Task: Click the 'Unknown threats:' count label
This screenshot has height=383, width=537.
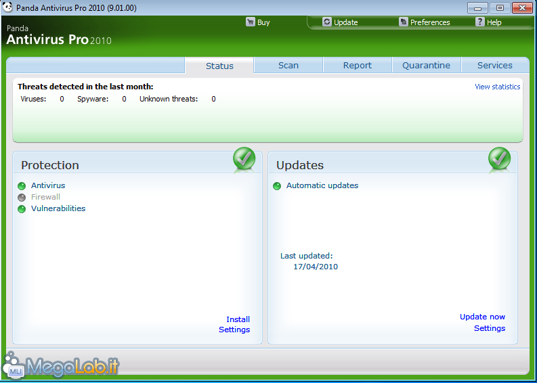Action: pos(169,99)
